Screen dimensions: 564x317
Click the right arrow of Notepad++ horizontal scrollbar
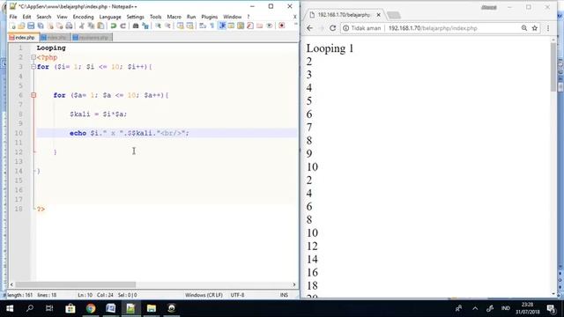[294, 284]
